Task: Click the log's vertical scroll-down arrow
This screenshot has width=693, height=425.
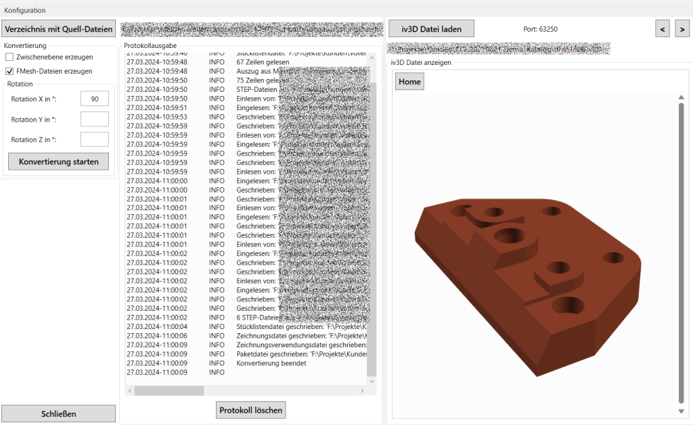Action: point(371,381)
